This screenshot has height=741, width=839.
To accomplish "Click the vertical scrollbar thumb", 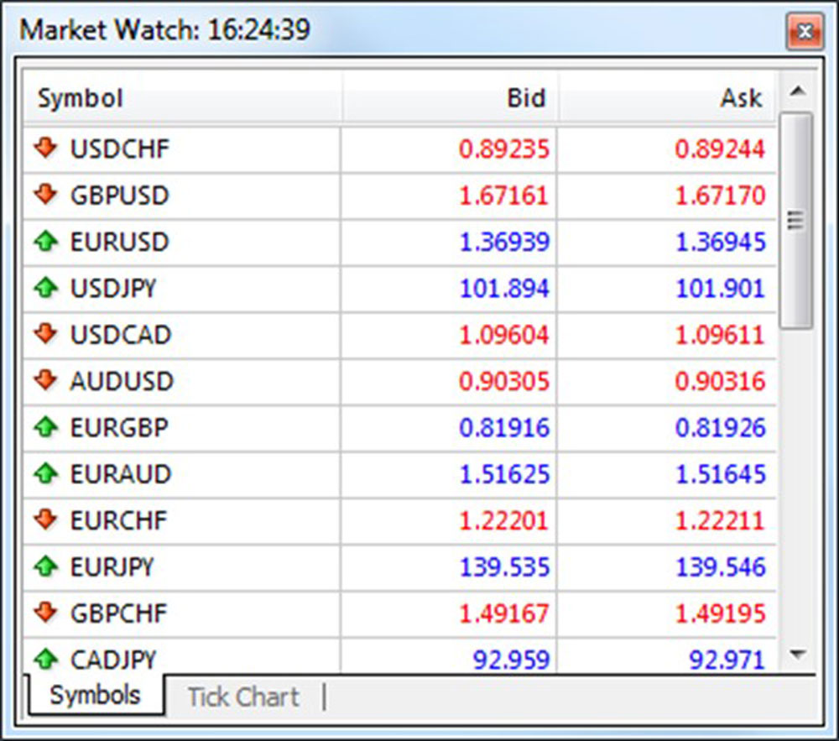I will 797,221.
